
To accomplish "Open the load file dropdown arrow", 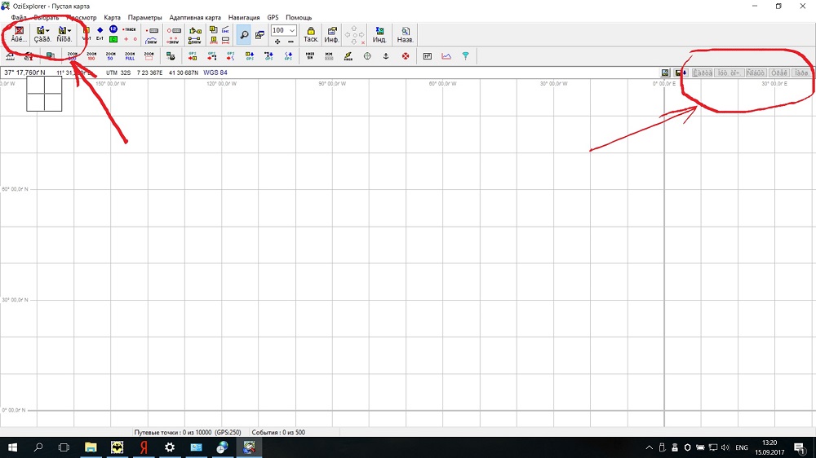I will (x=47, y=31).
